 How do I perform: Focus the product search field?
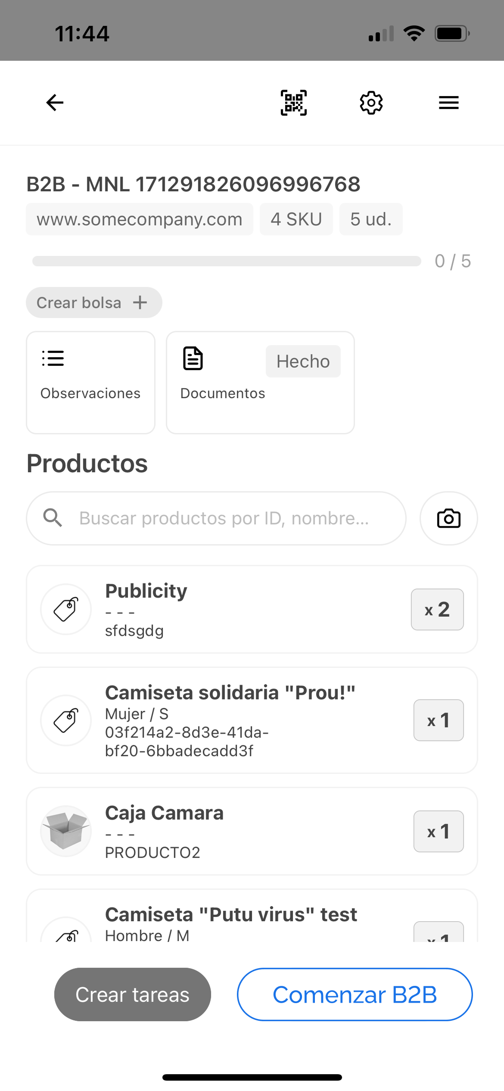click(x=224, y=518)
